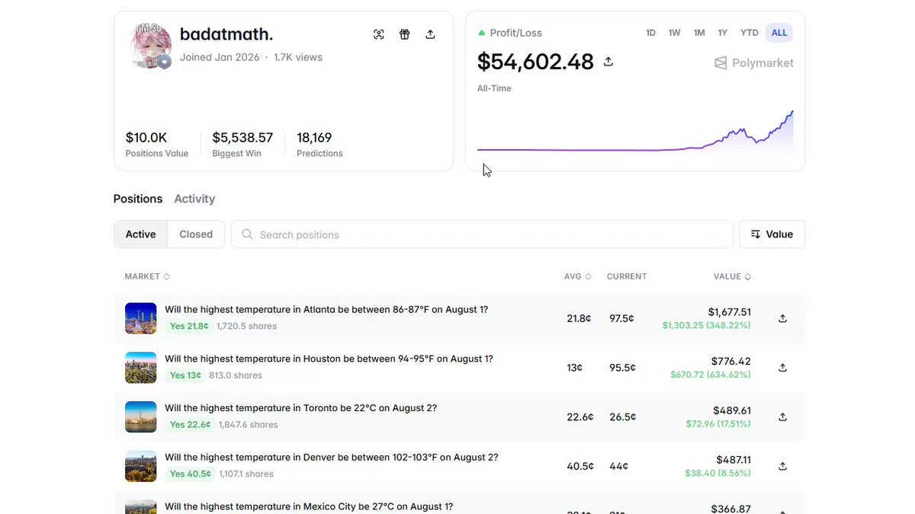Show the 1D profit/loss range
The height and width of the screenshot is (514, 915).
point(650,33)
